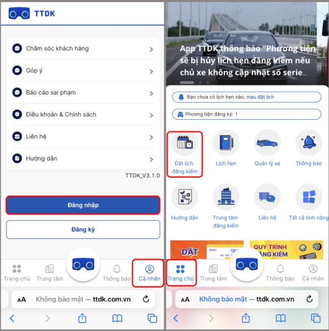Open the Đặt lịch đăng kiểm calendar icon
The width and height of the screenshot is (329, 331).
pyautogui.click(x=185, y=143)
